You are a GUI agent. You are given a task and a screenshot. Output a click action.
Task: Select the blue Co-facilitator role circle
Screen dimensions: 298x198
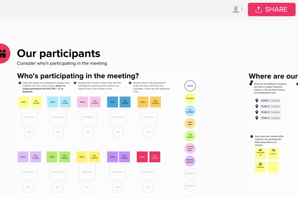coord(190,111)
